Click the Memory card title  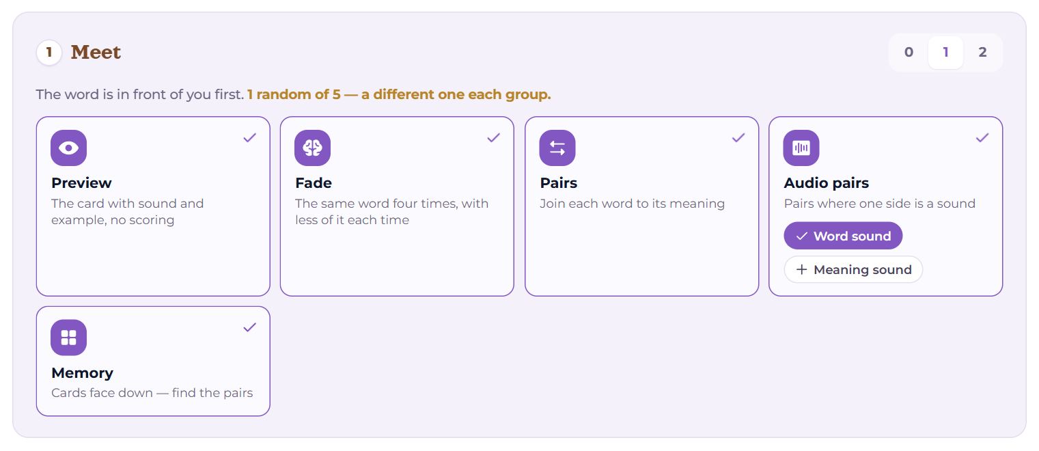coord(82,373)
